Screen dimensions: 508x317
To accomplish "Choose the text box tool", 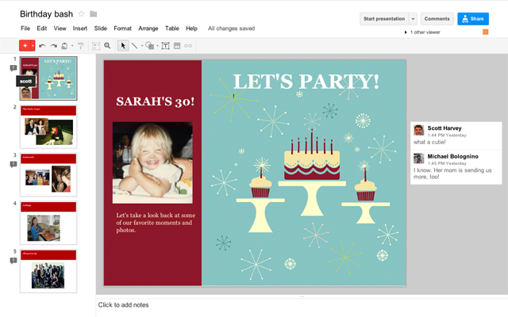I will point(165,46).
